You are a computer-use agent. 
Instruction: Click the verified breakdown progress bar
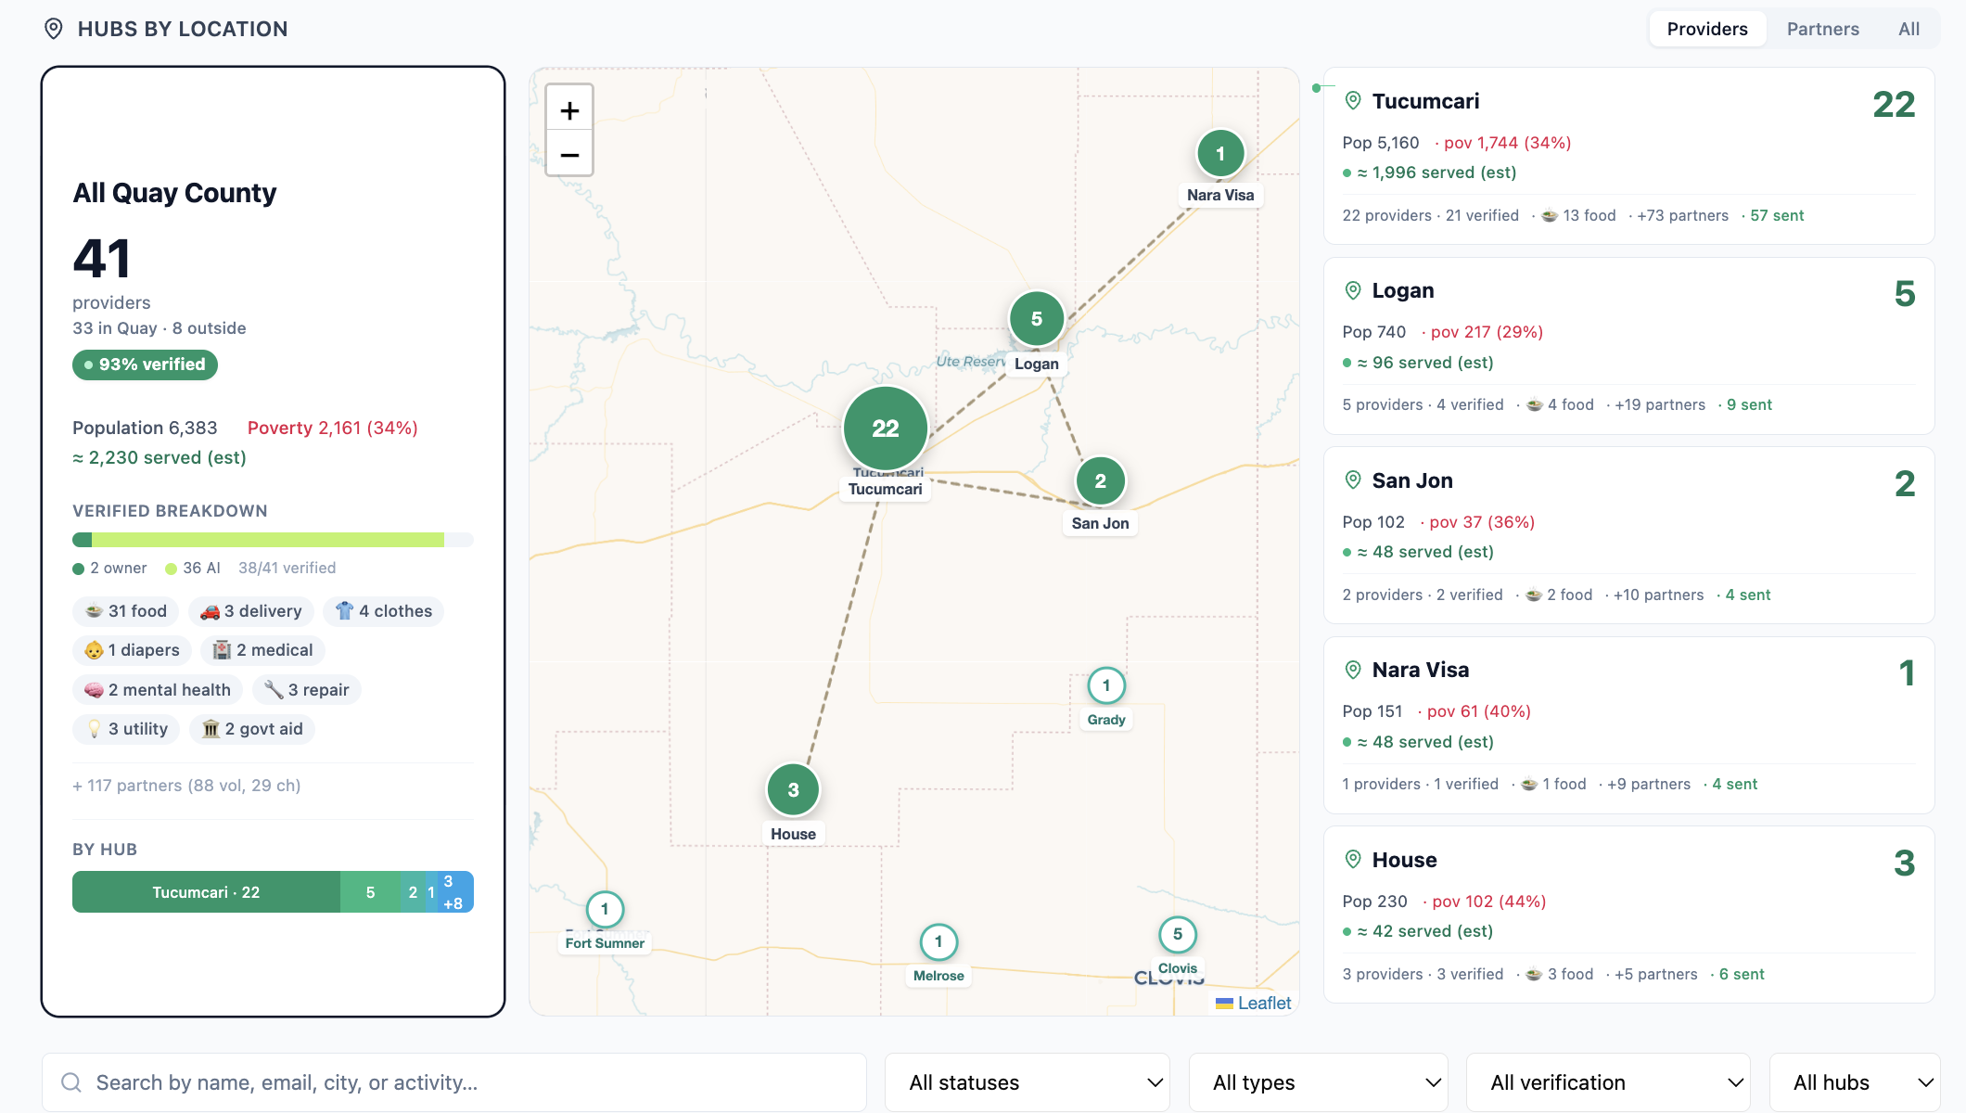coord(273,540)
